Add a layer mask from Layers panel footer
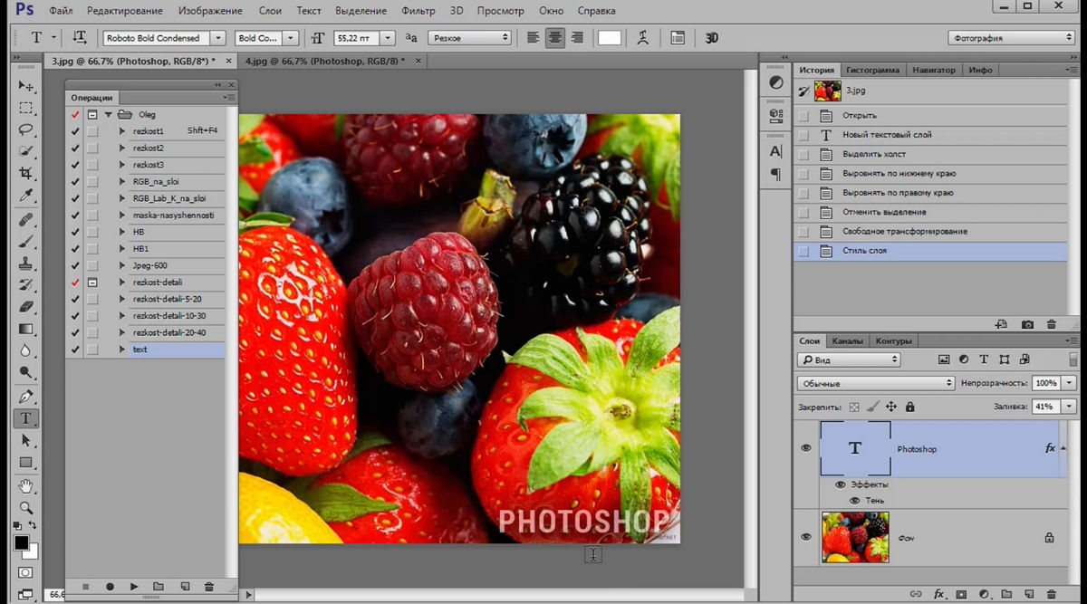 pos(961,594)
